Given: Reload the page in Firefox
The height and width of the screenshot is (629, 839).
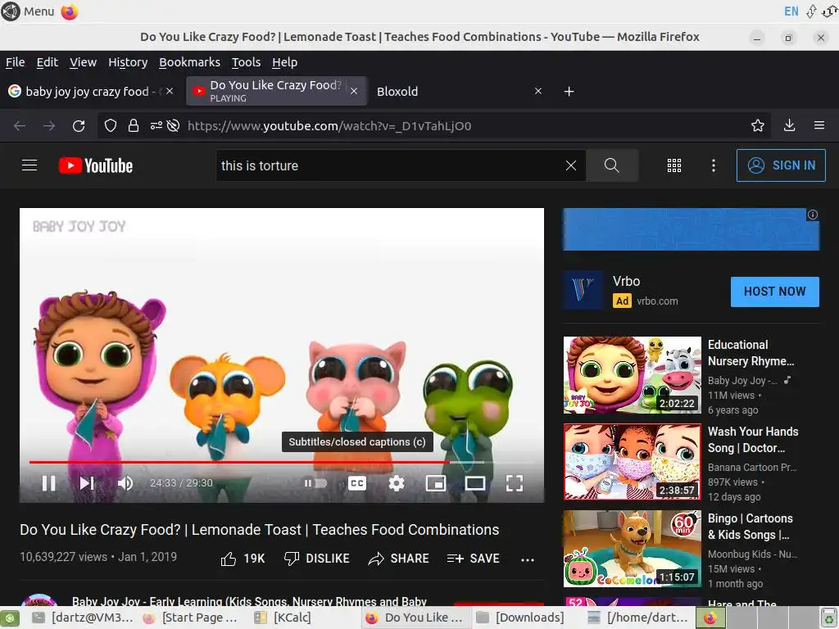Looking at the screenshot, I should tap(79, 125).
